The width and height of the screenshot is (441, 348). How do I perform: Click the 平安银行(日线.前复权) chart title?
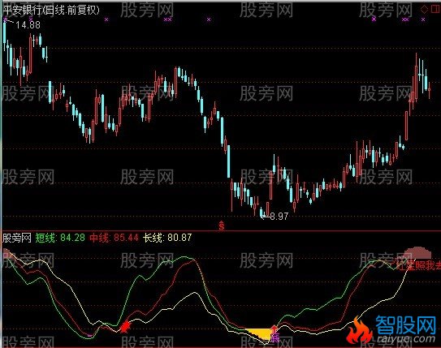point(51,10)
